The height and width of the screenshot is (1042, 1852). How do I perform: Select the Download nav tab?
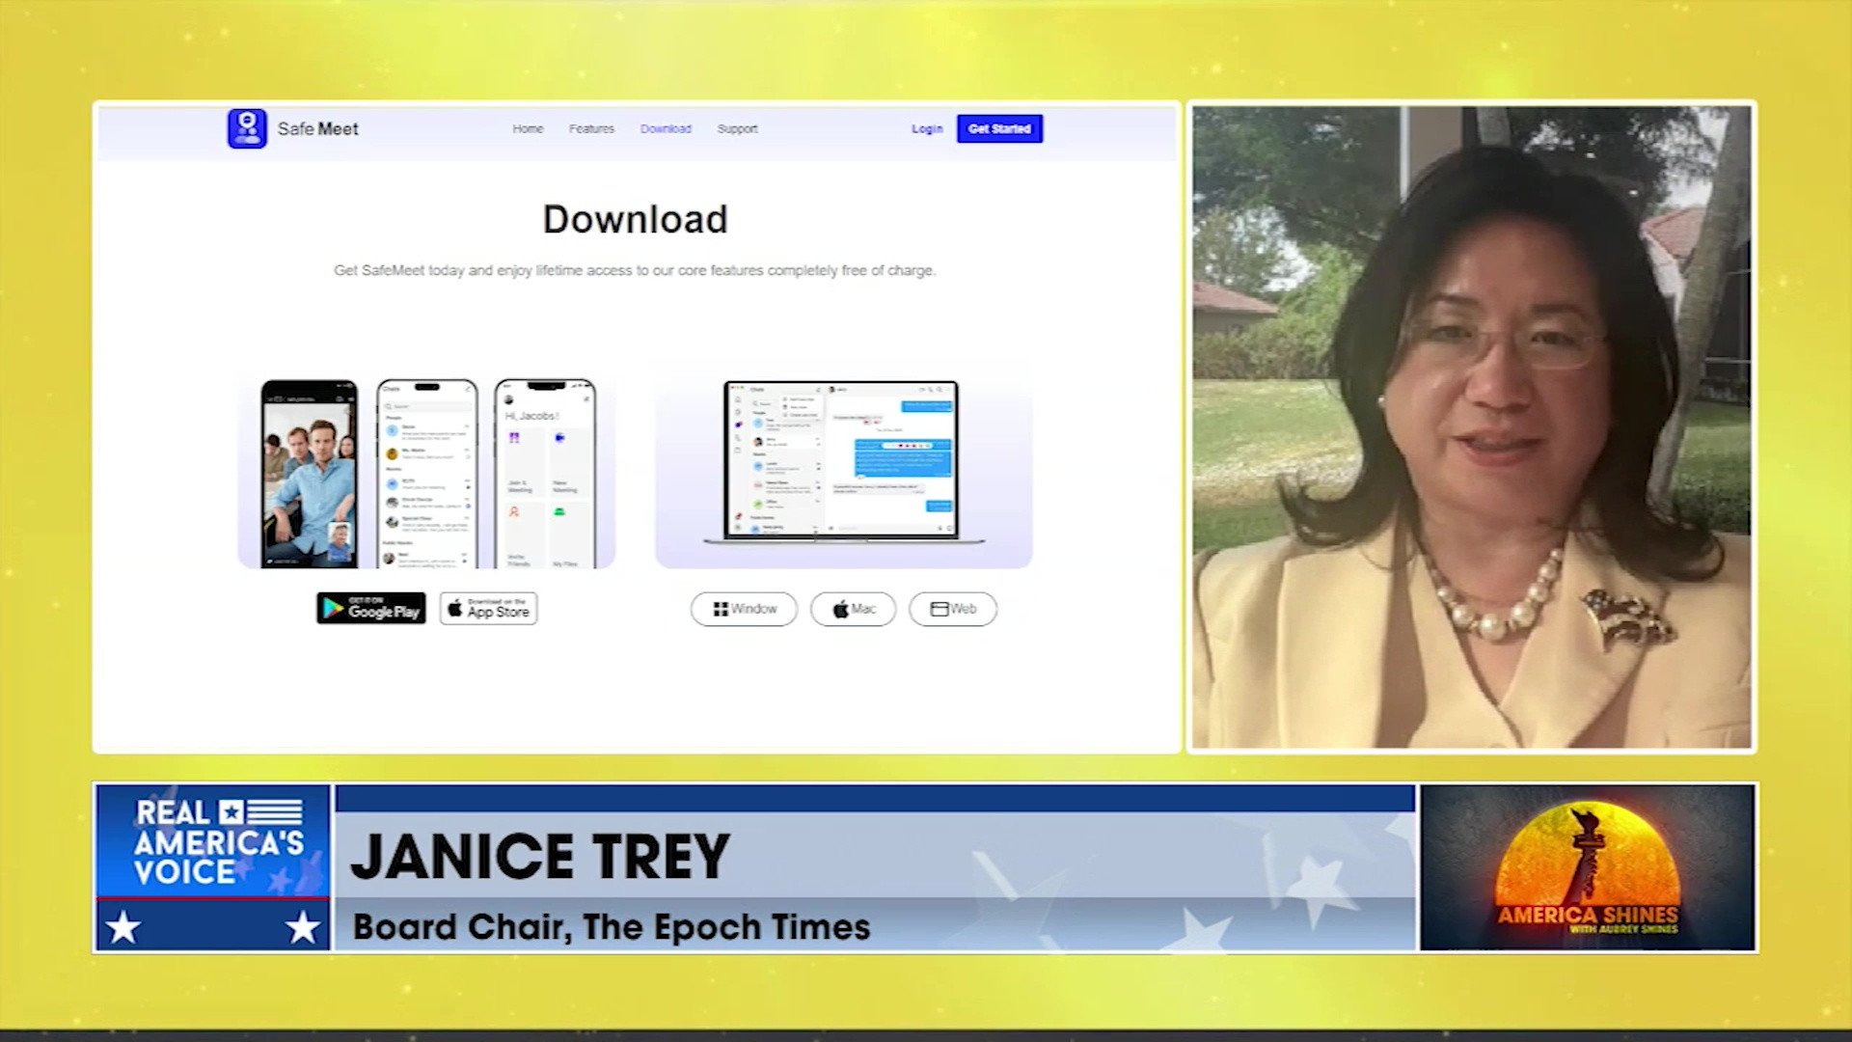tap(666, 128)
